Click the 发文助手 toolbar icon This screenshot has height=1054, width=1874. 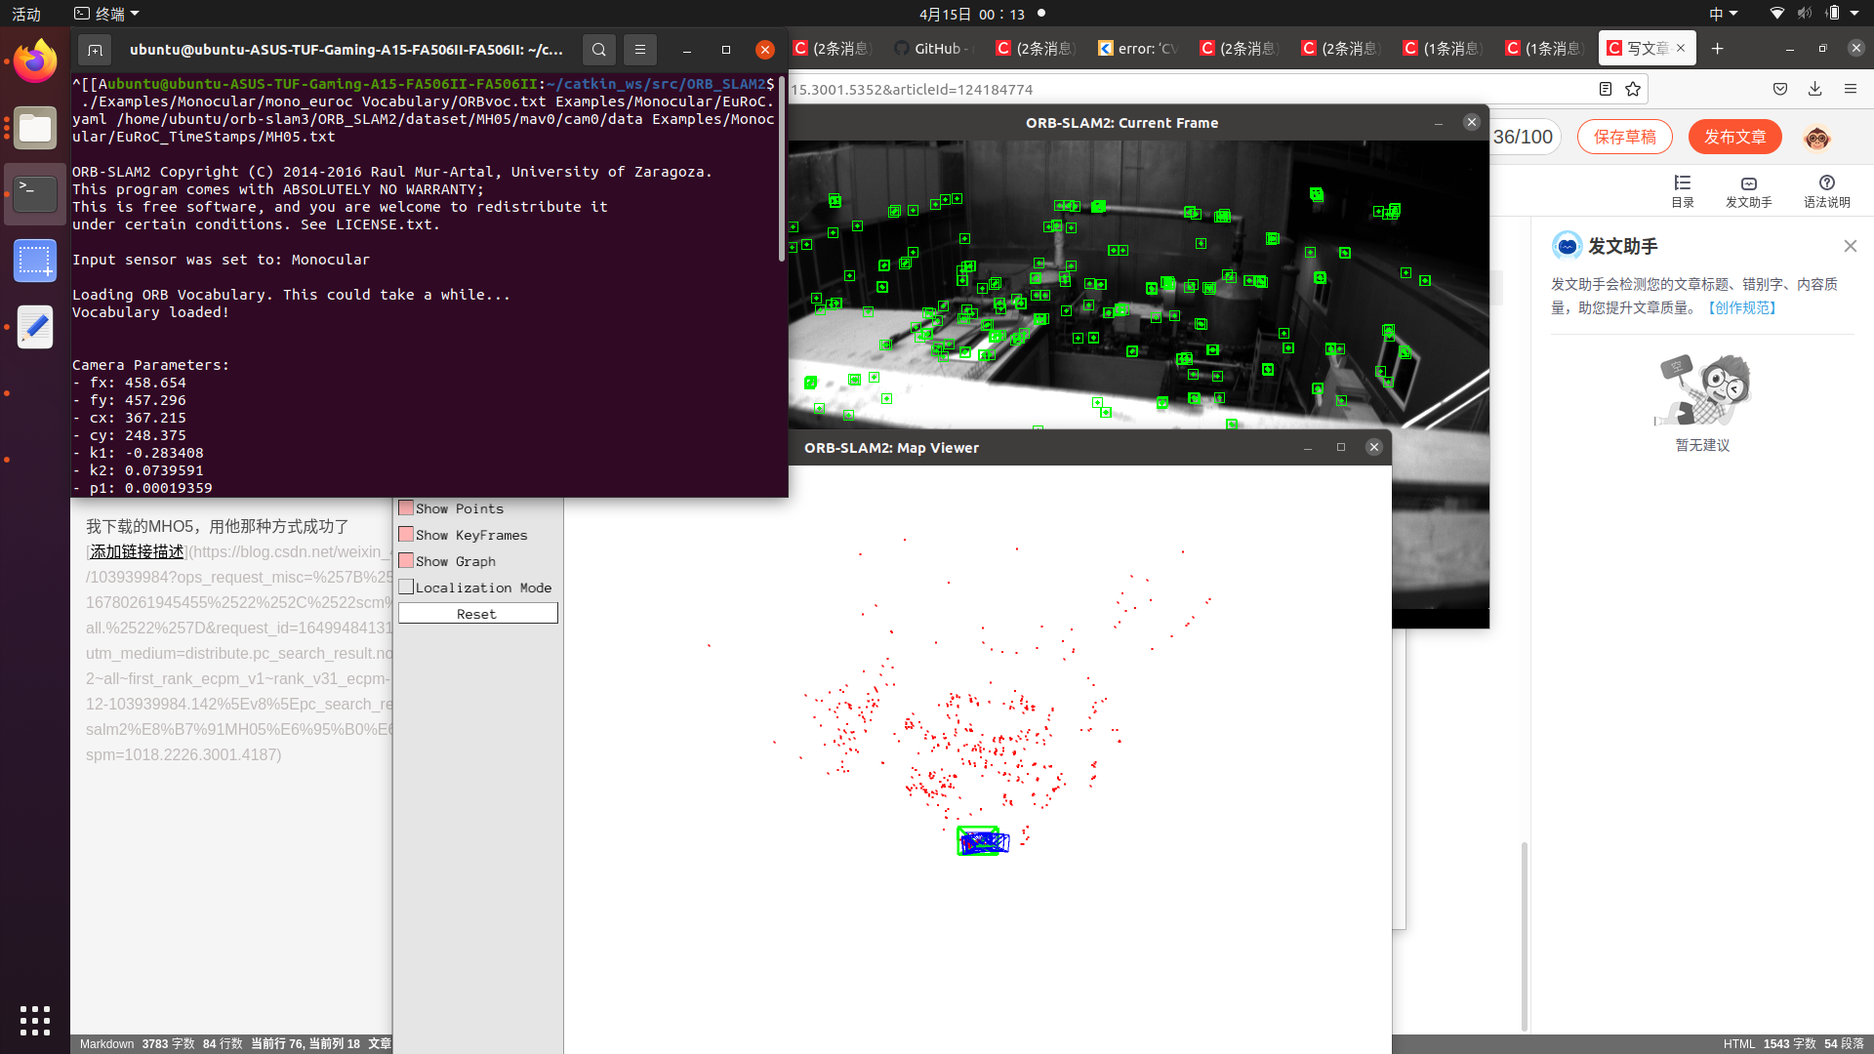tap(1749, 191)
